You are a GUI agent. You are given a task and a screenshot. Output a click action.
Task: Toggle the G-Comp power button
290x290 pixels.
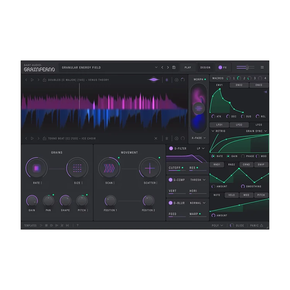[171, 180]
